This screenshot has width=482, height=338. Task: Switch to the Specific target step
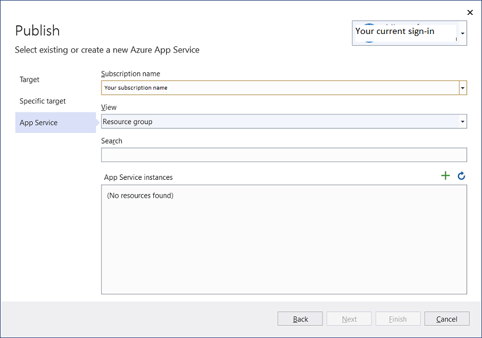click(x=43, y=101)
